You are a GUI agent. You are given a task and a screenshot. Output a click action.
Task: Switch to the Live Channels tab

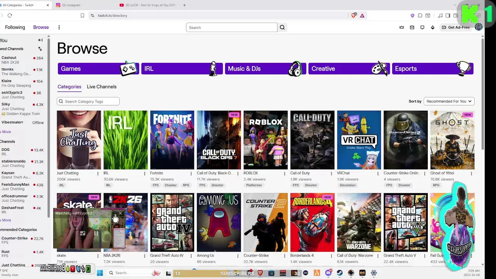click(102, 87)
